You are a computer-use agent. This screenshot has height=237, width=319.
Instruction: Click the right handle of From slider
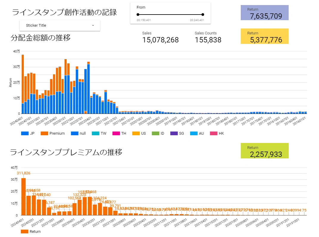click(203, 15)
